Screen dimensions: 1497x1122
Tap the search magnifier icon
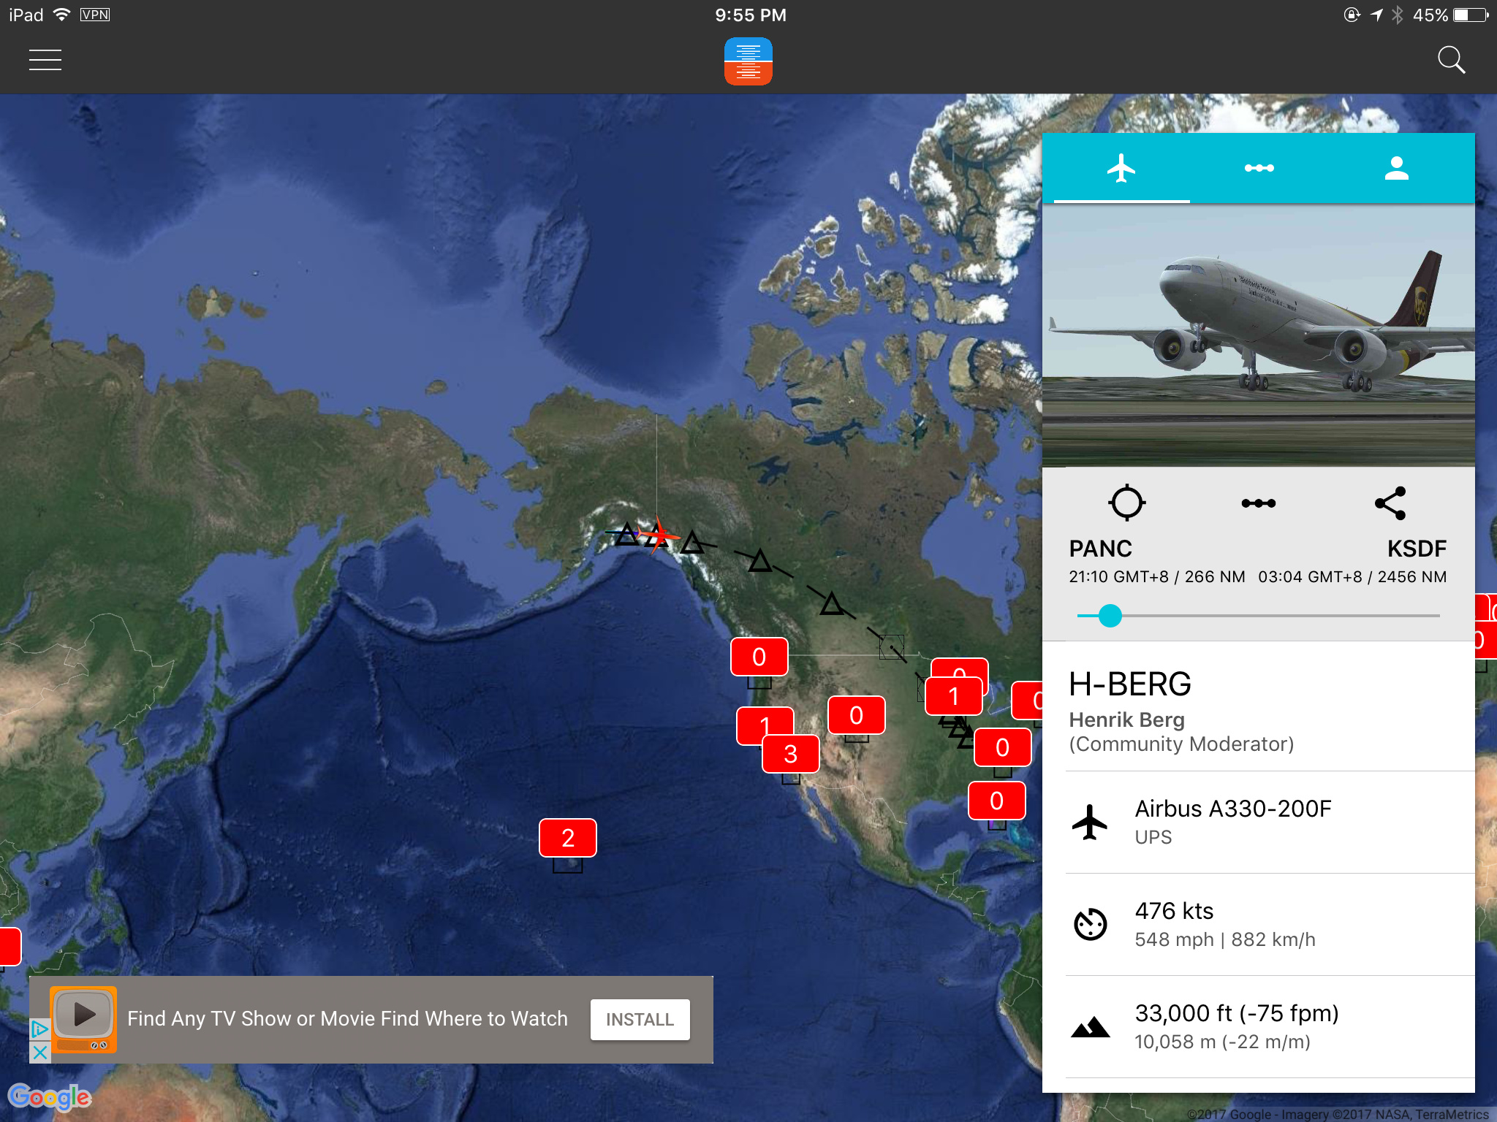(x=1450, y=60)
